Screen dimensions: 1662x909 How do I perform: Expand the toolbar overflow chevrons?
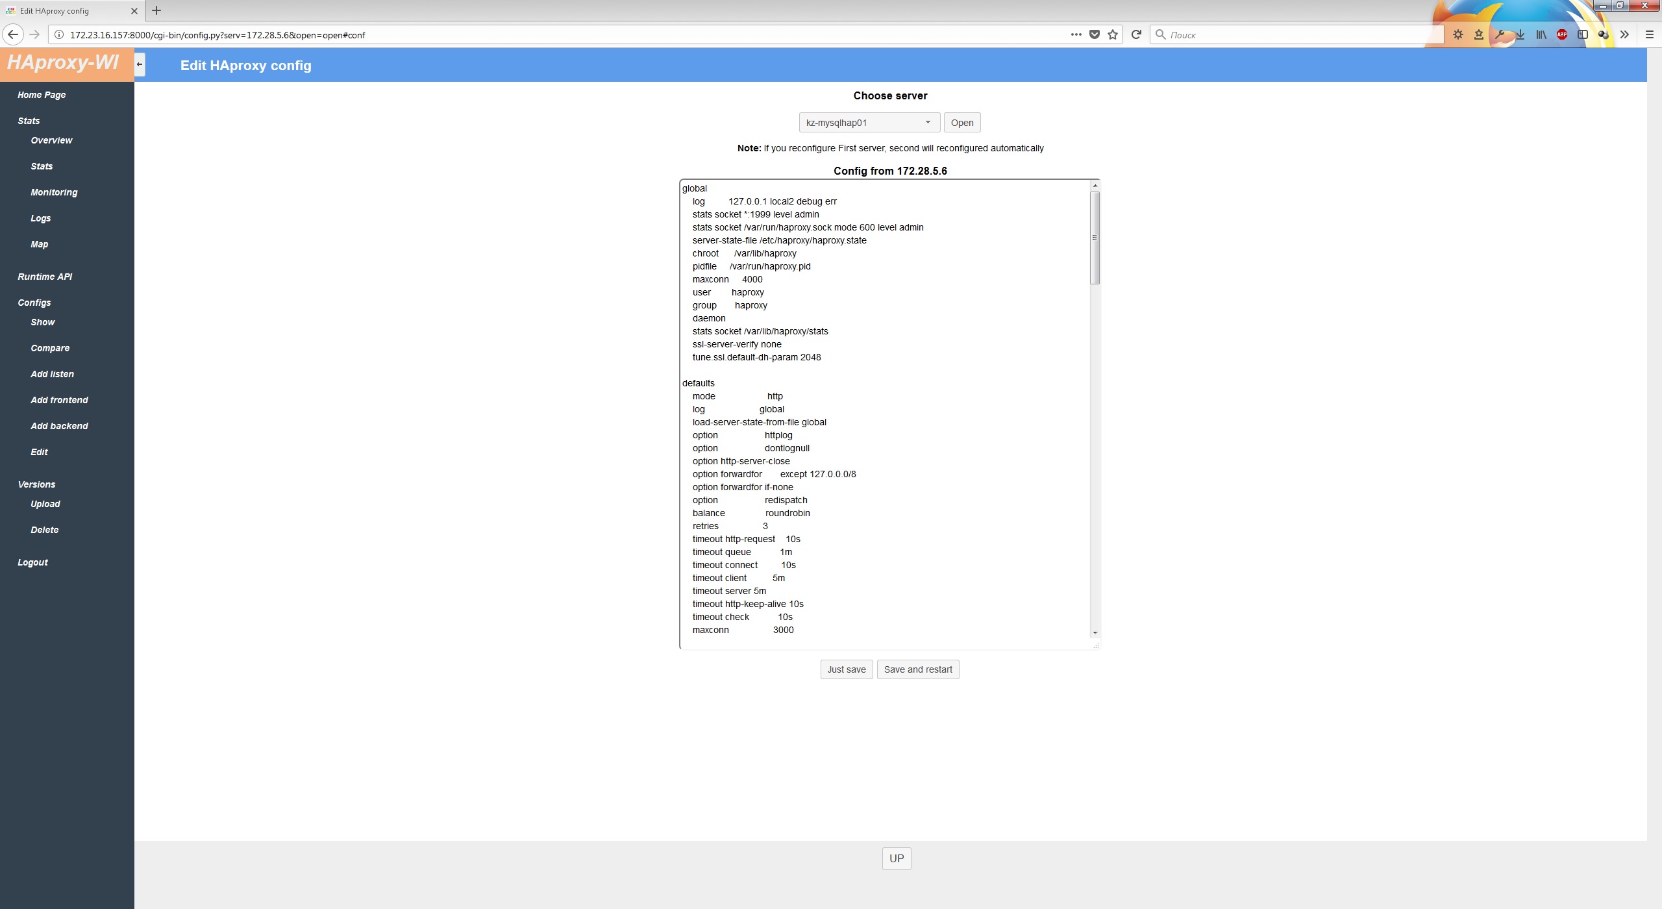coord(1624,34)
